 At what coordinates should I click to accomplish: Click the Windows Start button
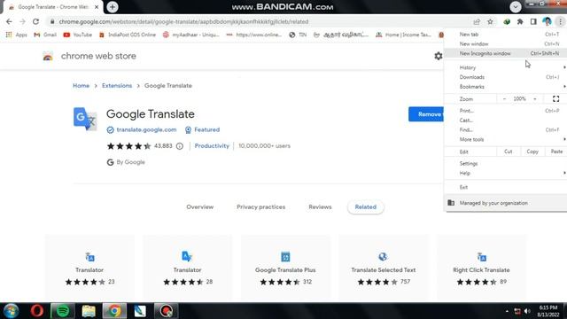(x=11, y=311)
